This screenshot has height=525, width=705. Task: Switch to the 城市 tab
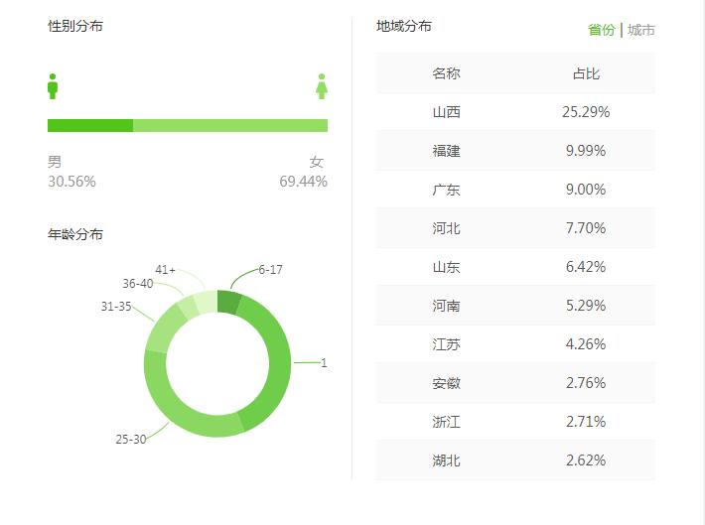pyautogui.click(x=641, y=30)
